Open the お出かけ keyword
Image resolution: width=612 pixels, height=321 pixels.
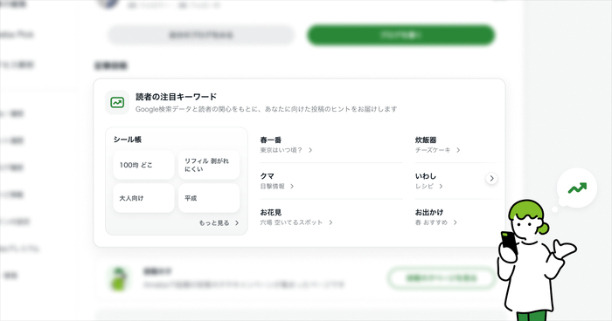click(x=429, y=212)
